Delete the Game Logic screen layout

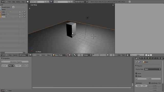click(48, 2)
